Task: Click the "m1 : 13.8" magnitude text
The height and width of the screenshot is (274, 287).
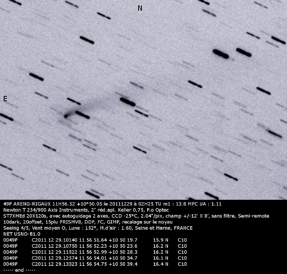Action: coord(175,204)
